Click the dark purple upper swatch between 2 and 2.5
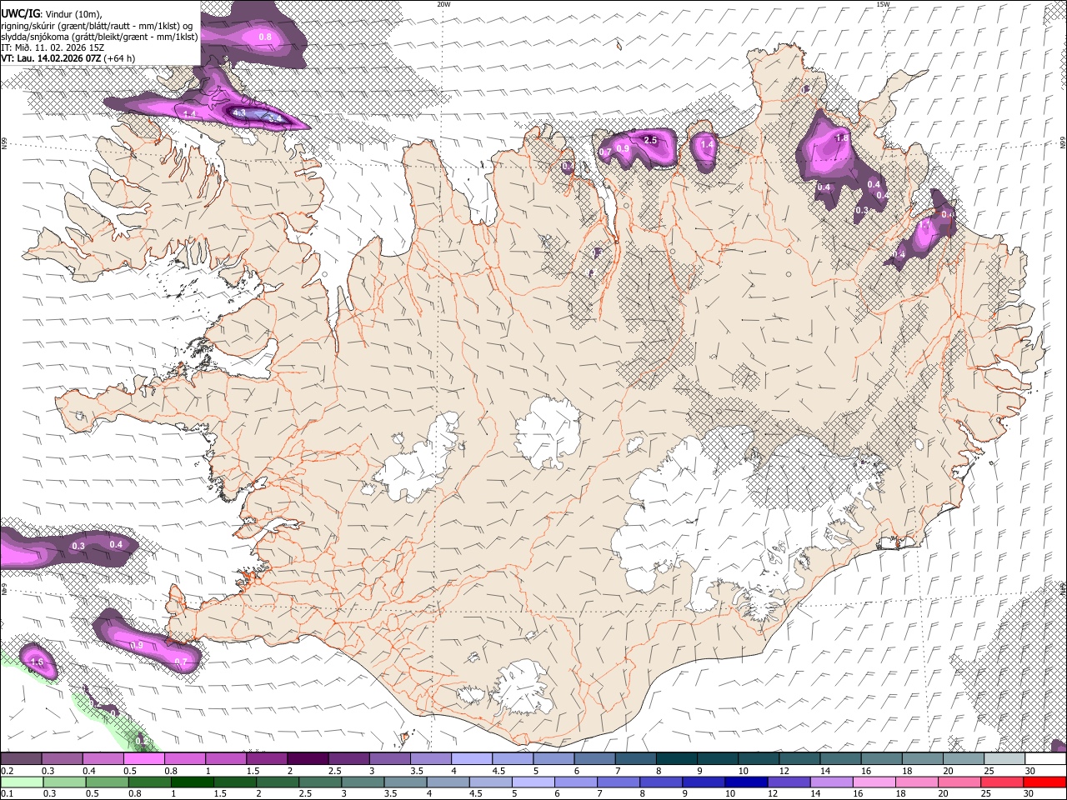 [308, 759]
